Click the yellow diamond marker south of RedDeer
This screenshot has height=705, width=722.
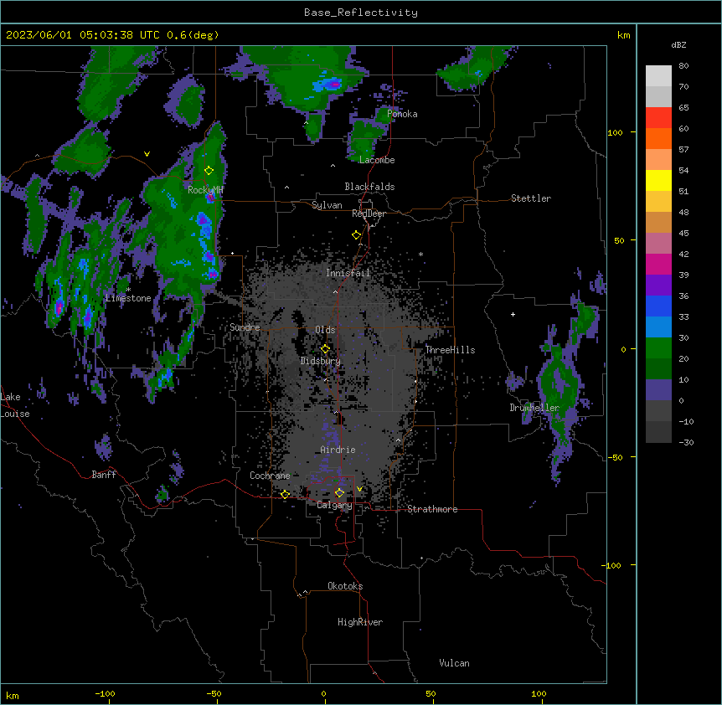(x=356, y=235)
